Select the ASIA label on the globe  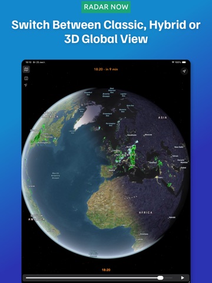click(163, 117)
